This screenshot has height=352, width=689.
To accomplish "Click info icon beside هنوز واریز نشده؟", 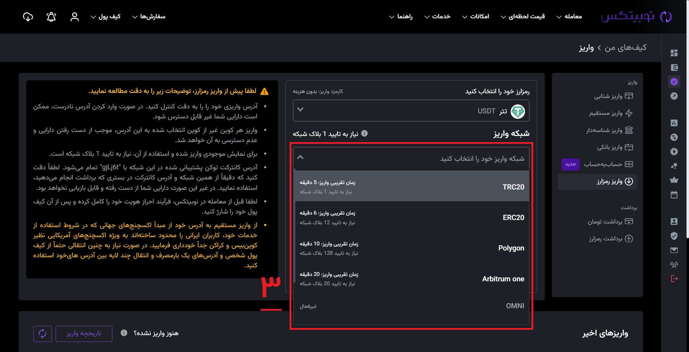I will [124, 333].
